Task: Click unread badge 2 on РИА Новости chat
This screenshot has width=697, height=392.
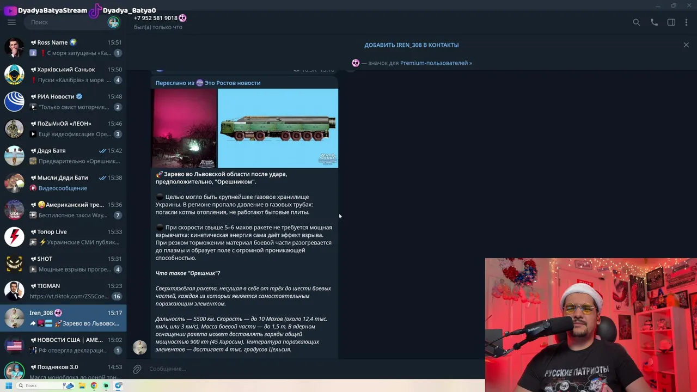Action: 118,107
